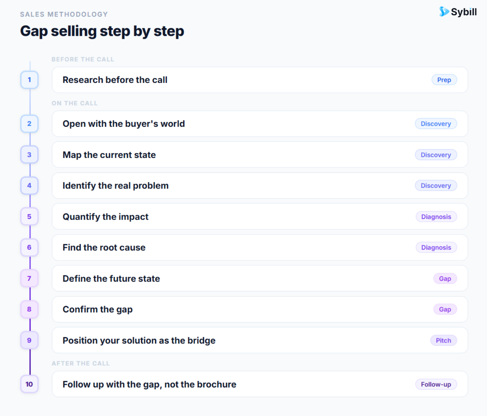Select the step 10 number badge

[x=29, y=384]
